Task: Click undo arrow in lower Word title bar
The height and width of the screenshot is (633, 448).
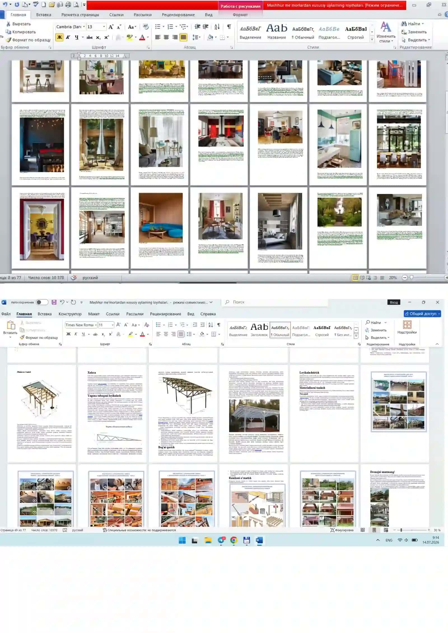Action: [x=62, y=302]
